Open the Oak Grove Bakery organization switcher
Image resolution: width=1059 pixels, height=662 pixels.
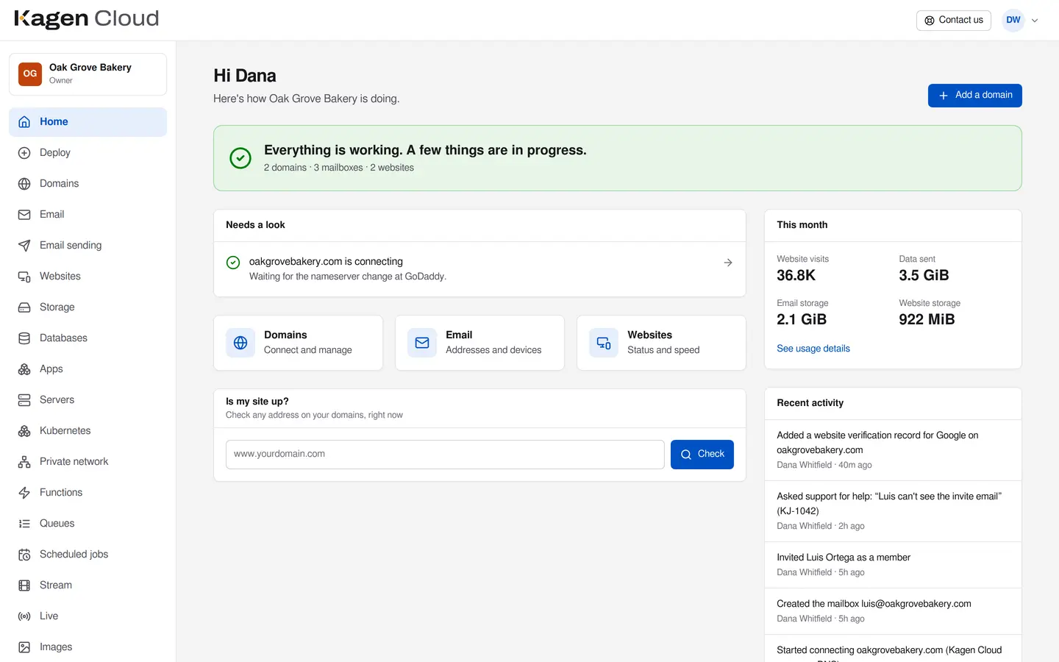[x=88, y=74]
